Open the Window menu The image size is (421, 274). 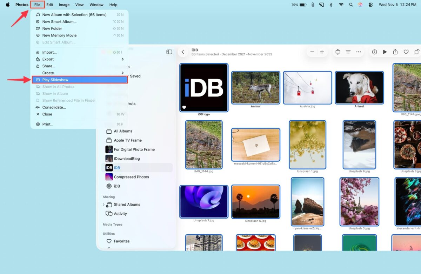point(96,5)
